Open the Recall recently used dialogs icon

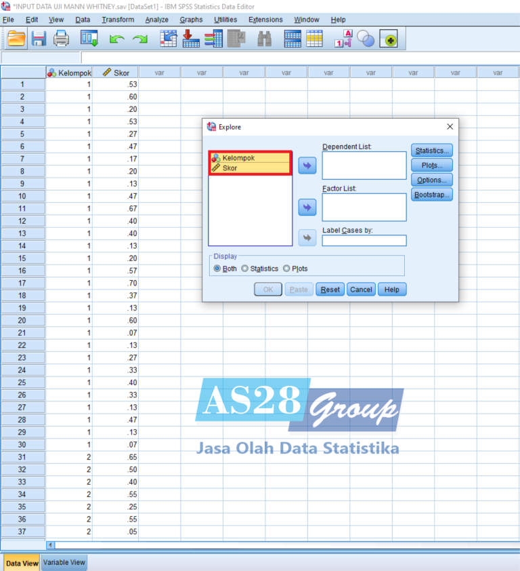[89, 39]
